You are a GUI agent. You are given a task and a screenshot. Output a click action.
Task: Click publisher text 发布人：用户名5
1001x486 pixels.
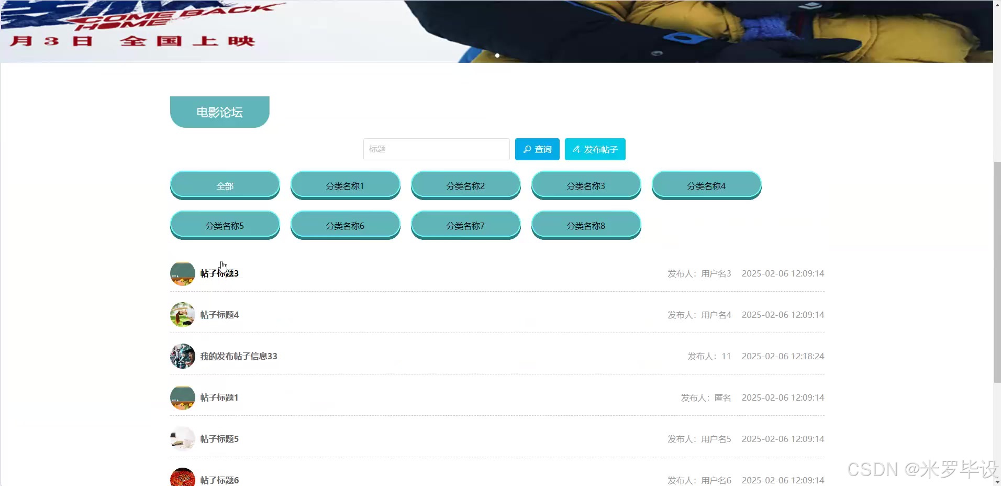tap(699, 439)
